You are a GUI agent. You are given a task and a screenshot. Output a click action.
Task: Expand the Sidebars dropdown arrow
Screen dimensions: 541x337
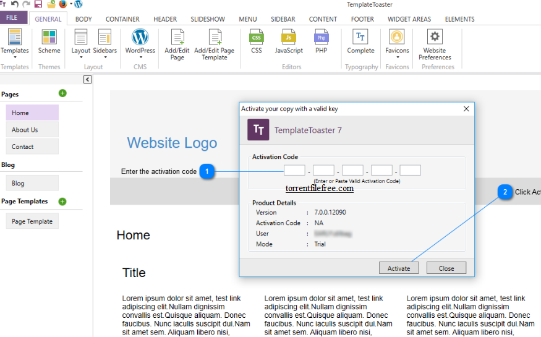(x=105, y=58)
